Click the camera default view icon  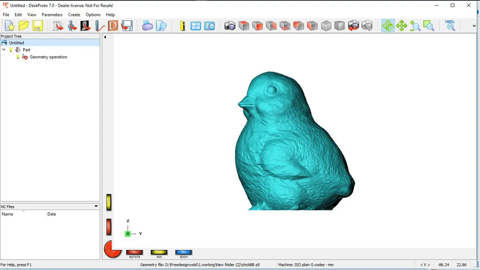(230, 26)
